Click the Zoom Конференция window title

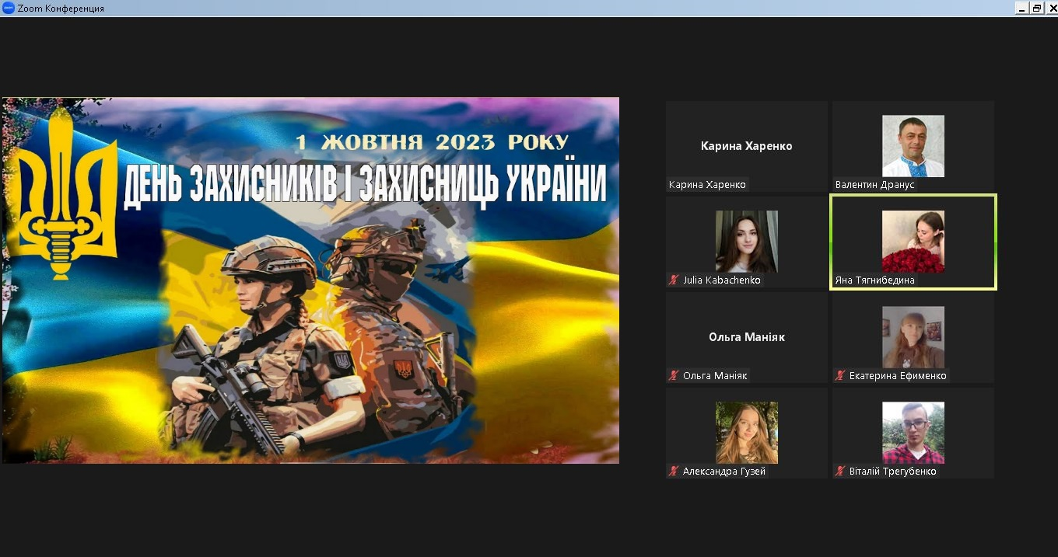pos(61,9)
